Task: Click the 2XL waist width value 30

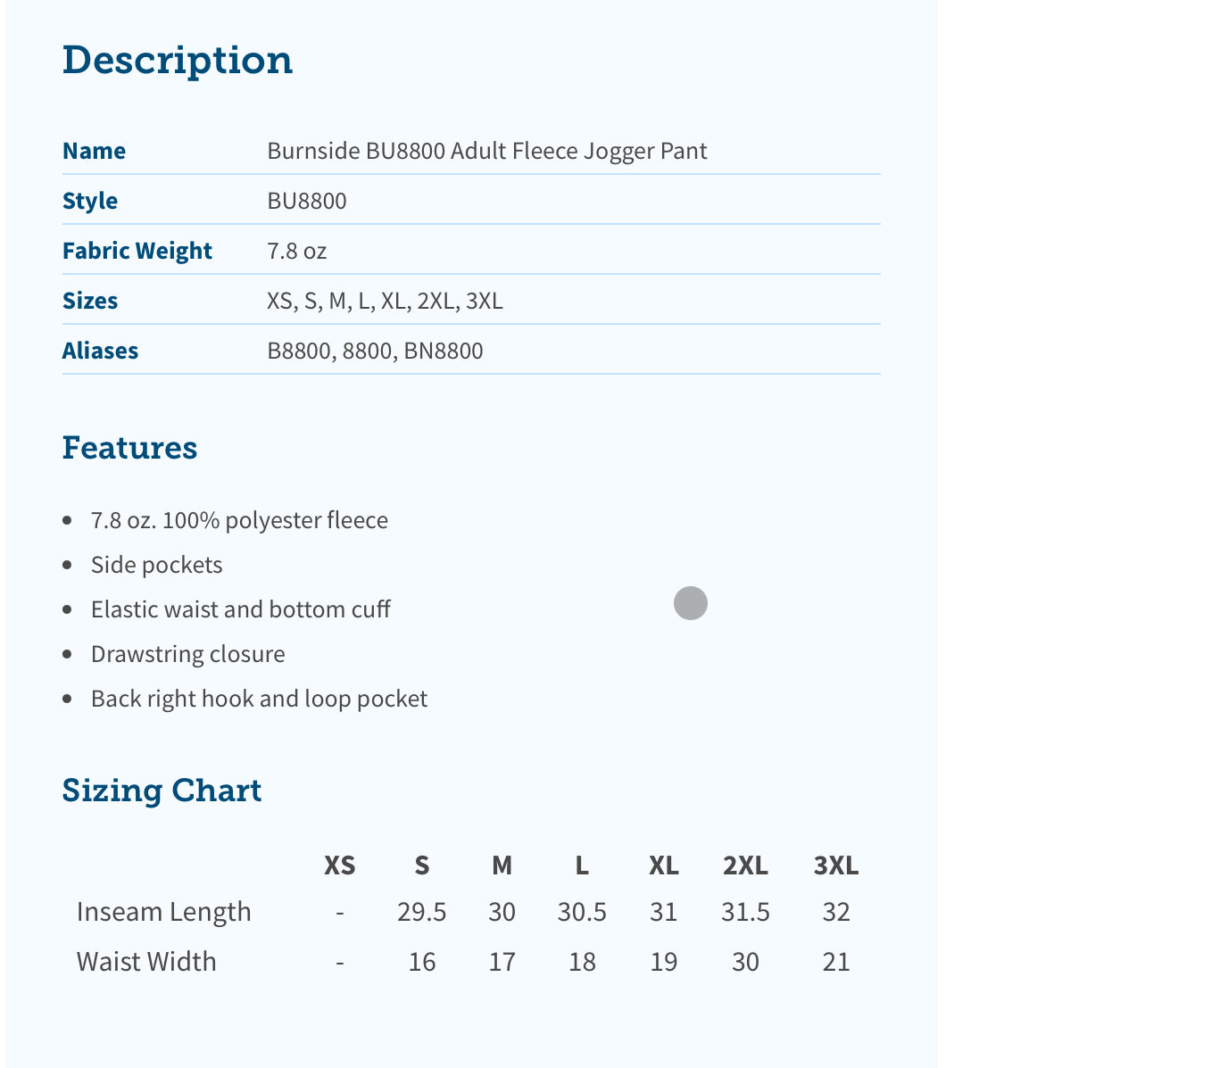Action: (x=745, y=962)
